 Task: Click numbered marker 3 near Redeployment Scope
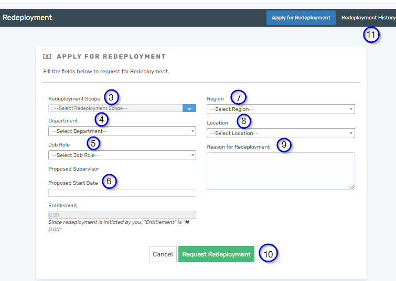(111, 97)
